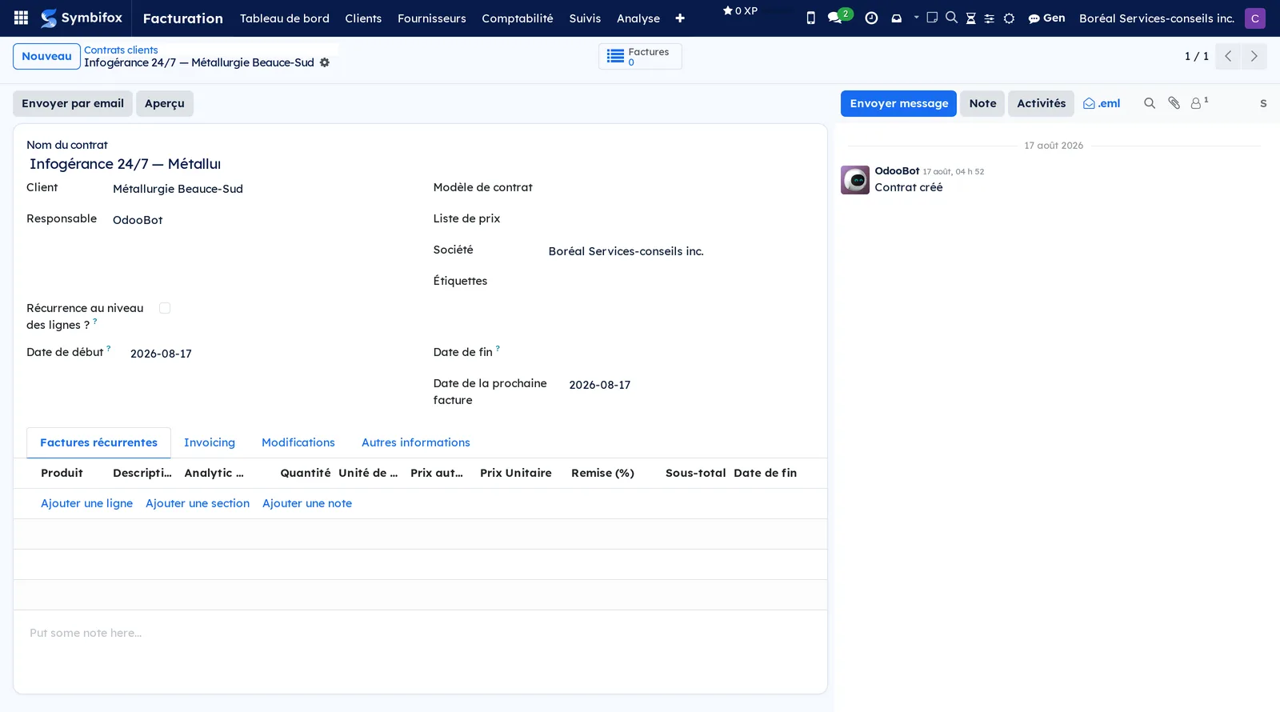Screen dimensions: 1280x712
Task: Click OdooBot avatar in chatter
Action: 855,180
